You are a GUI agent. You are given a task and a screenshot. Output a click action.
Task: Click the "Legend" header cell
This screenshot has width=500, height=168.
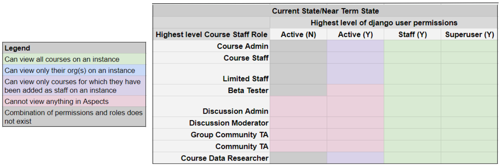pyautogui.click(x=17, y=48)
